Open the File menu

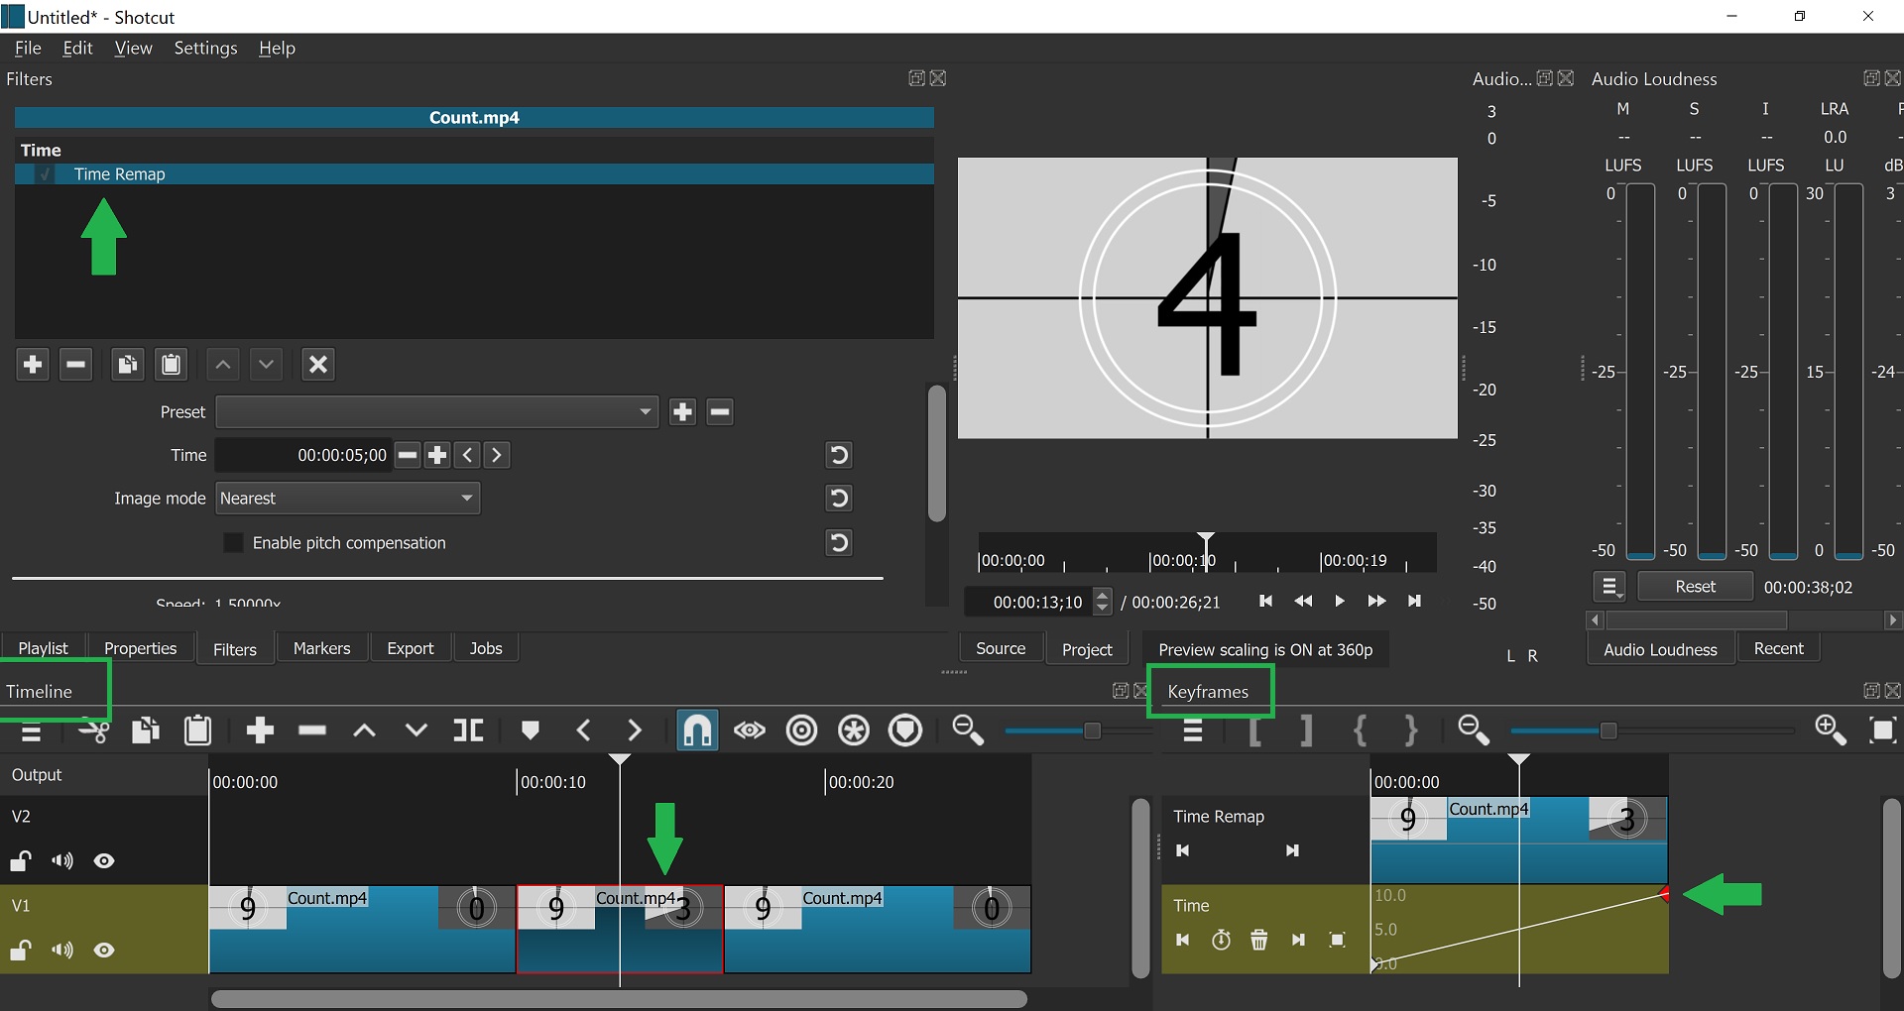(x=28, y=48)
